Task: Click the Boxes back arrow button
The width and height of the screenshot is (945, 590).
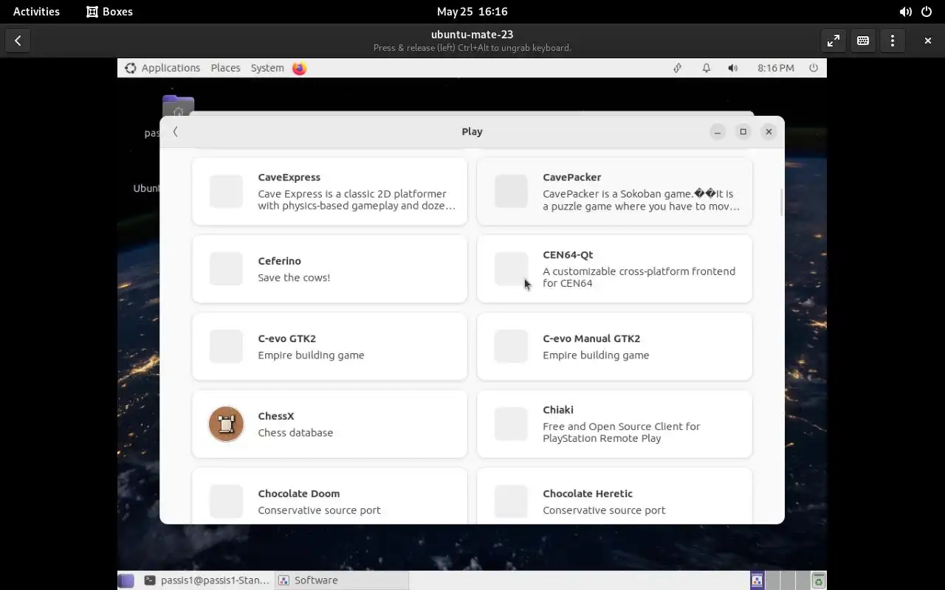Action: pos(18,41)
